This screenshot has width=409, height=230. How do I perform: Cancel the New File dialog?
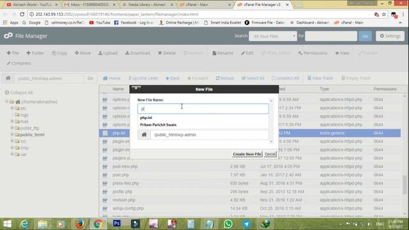tap(270, 154)
